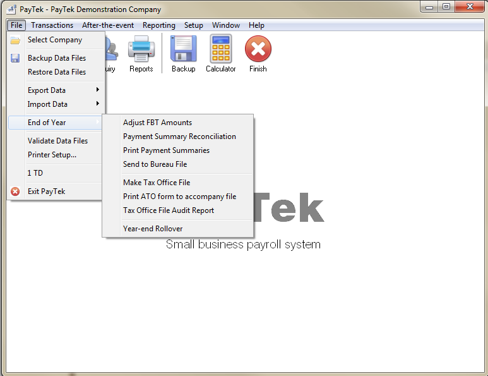Open Tax Office File Audit Report
Image resolution: width=488 pixels, height=376 pixels.
tap(177, 210)
